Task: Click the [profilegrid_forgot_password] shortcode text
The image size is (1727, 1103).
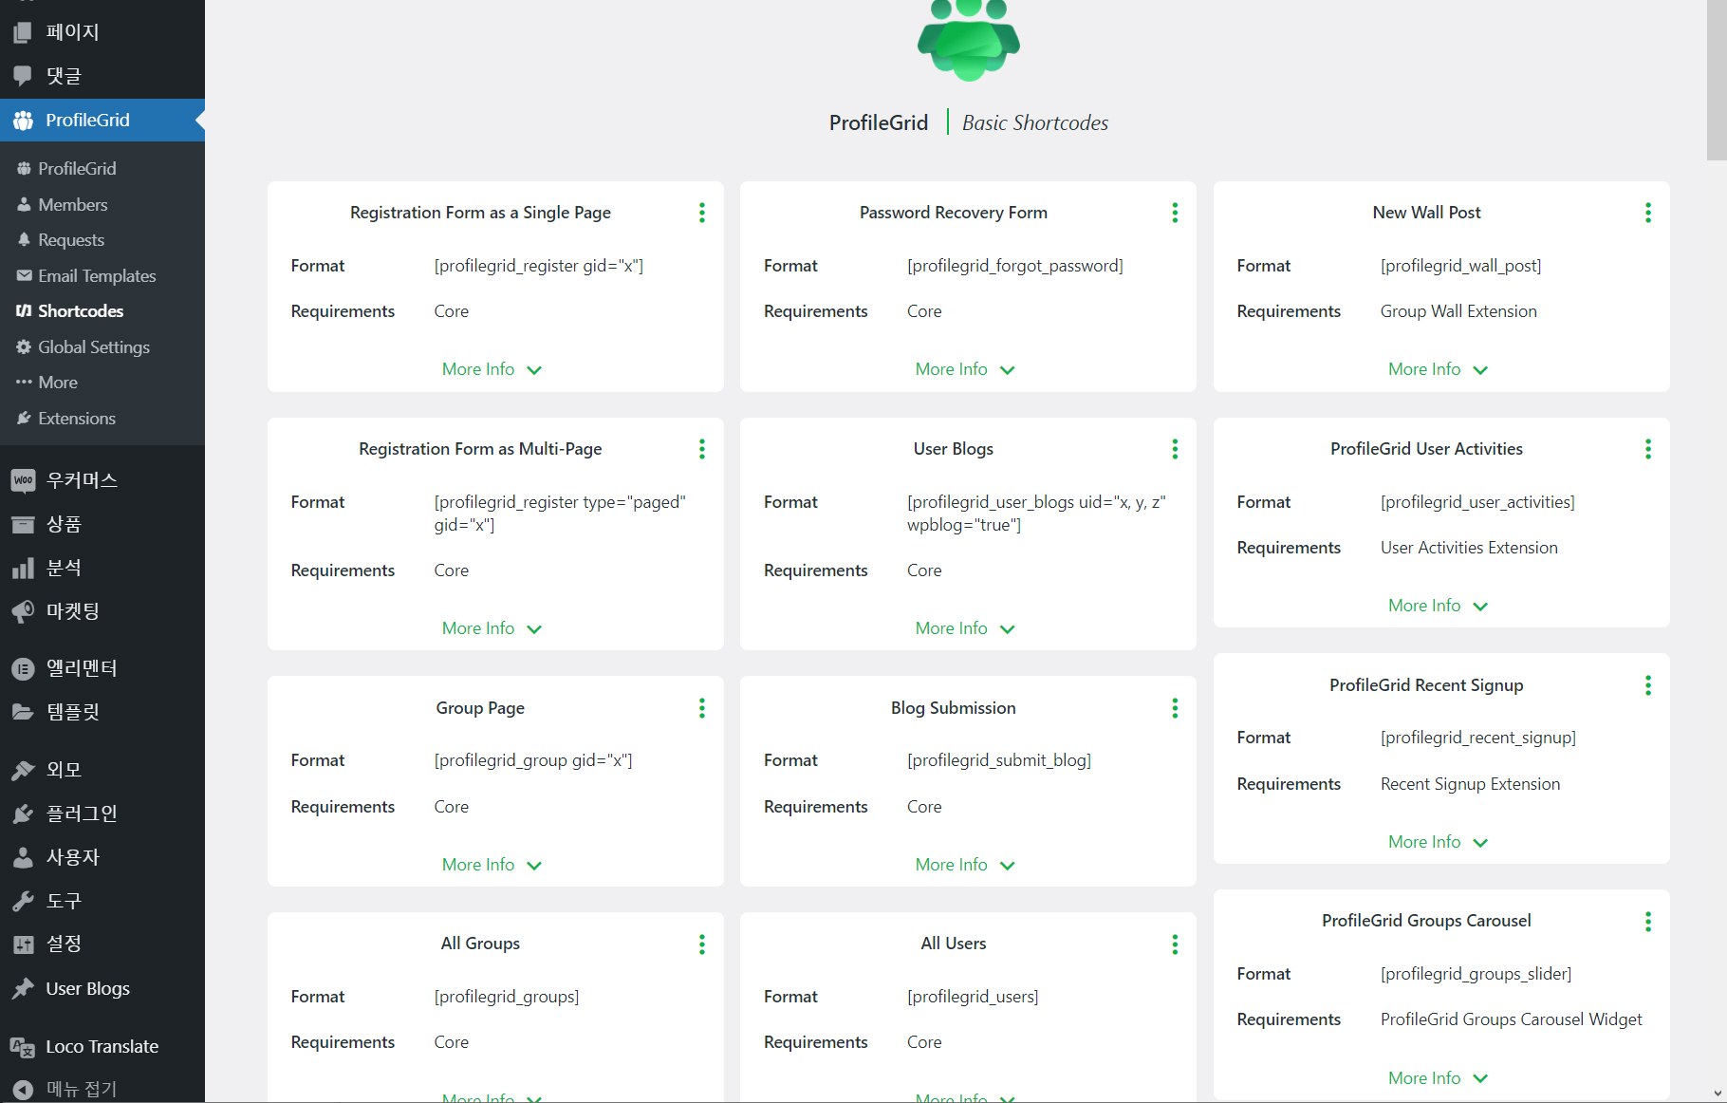Action: [x=1015, y=266]
